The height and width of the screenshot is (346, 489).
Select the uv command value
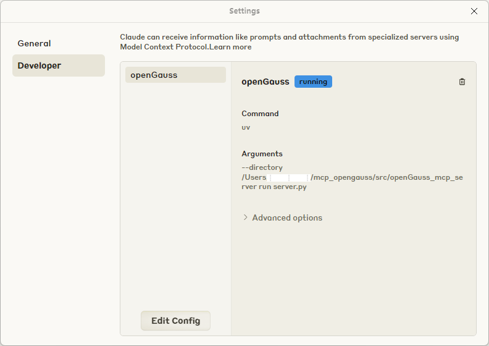pyautogui.click(x=246, y=127)
